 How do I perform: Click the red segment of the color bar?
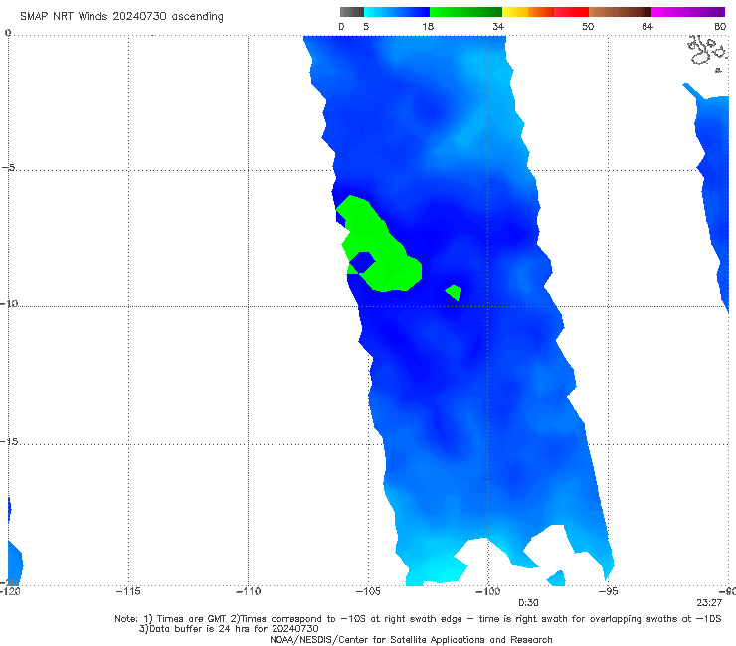(571, 12)
